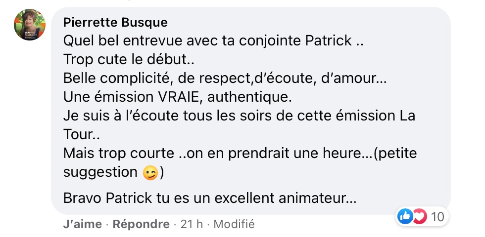This screenshot has width=485, height=237.
Task: Click J'aime under the comment
Action: (x=82, y=224)
